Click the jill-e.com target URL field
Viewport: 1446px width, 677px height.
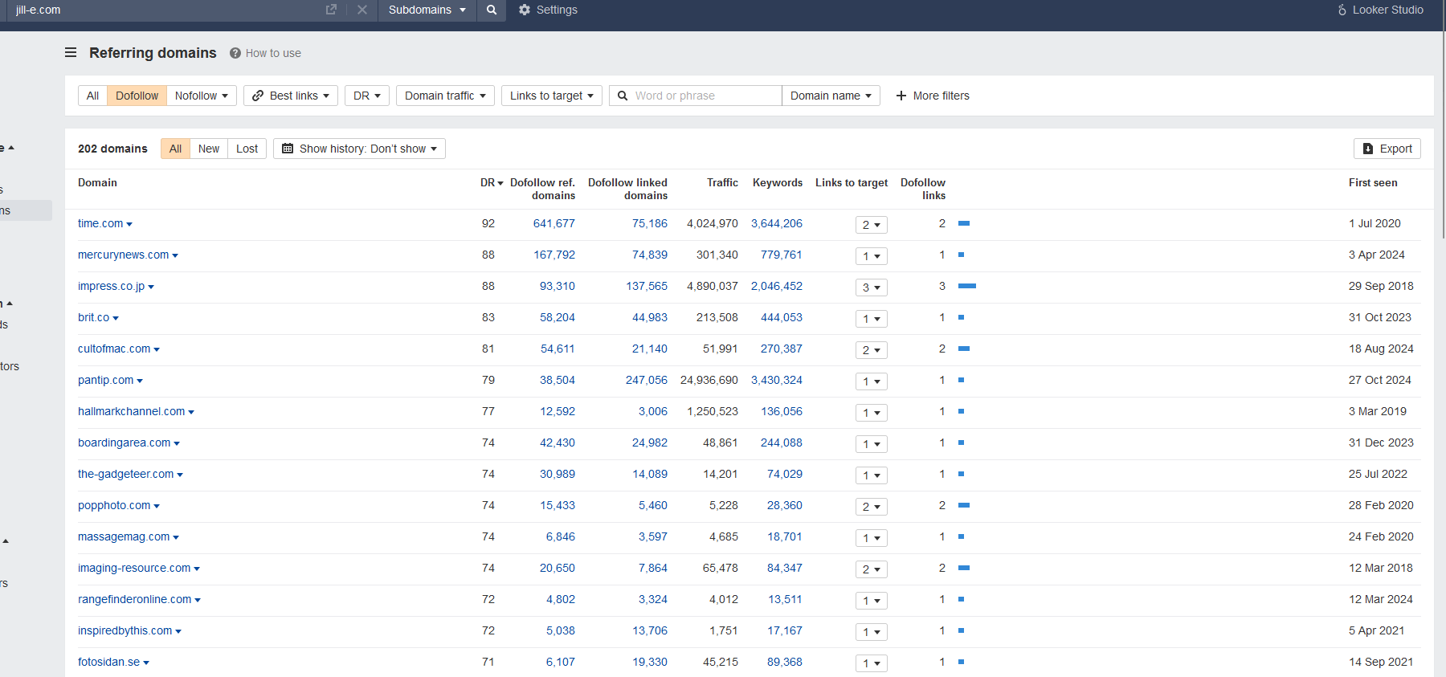point(165,10)
